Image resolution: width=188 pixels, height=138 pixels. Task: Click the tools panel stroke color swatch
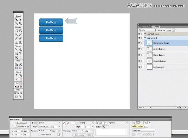point(20,80)
